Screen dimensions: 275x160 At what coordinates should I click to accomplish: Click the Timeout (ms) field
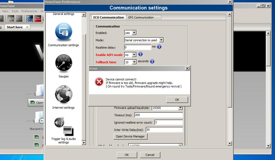click(158, 115)
